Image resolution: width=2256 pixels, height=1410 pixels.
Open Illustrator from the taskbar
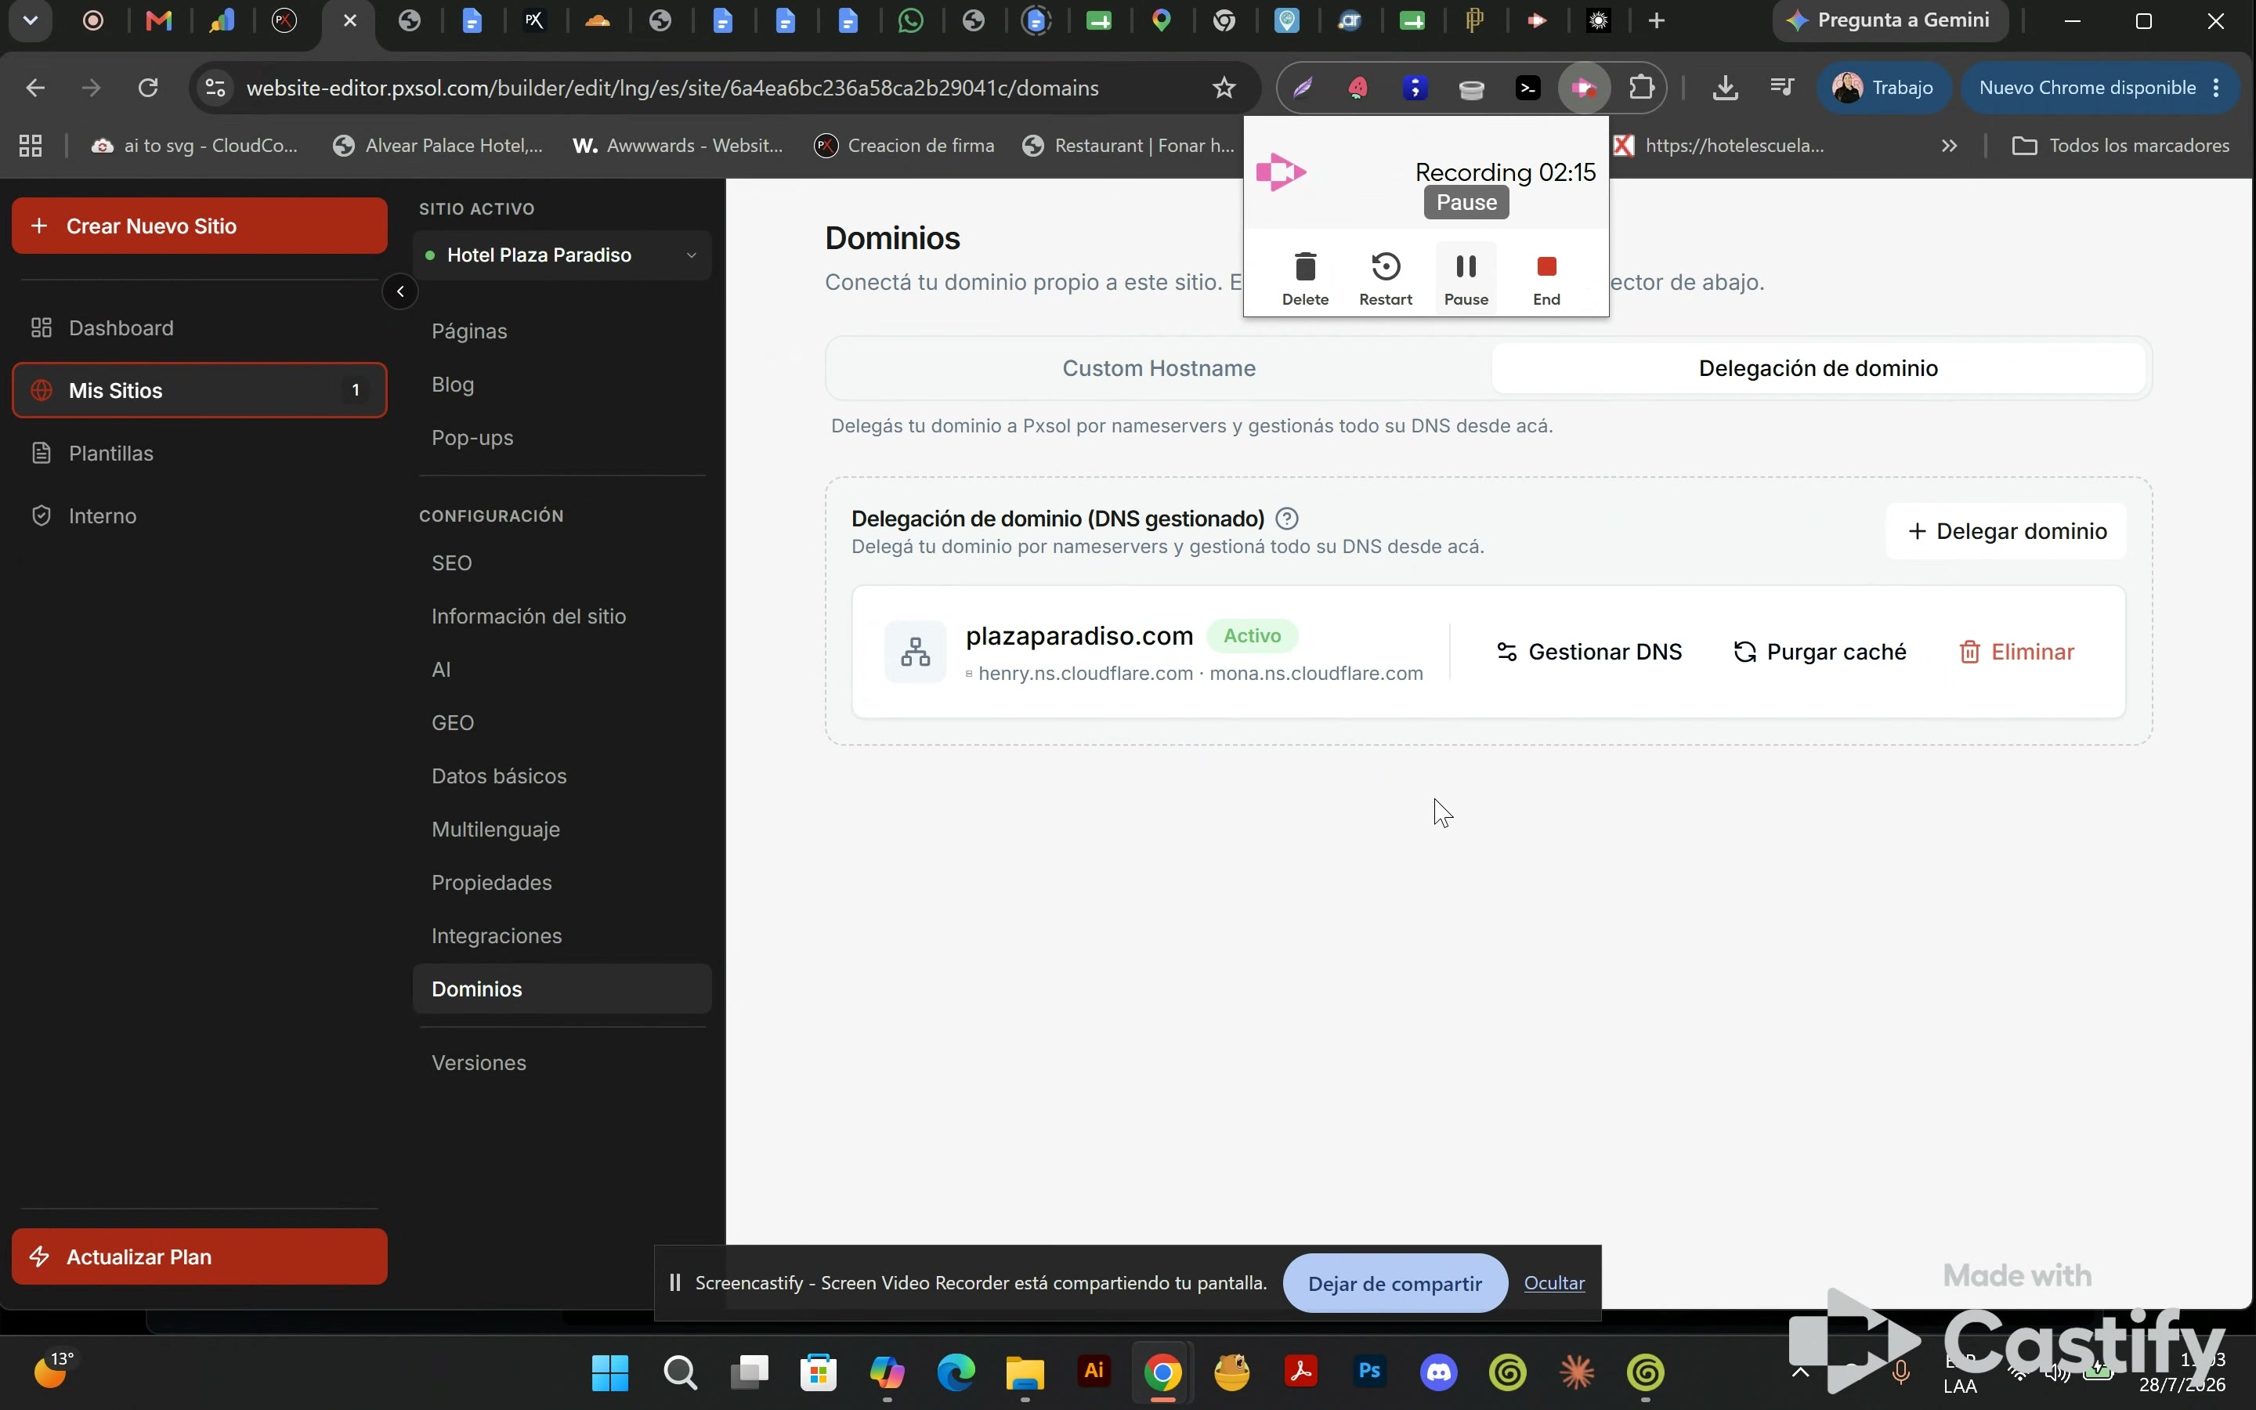1094,1372
